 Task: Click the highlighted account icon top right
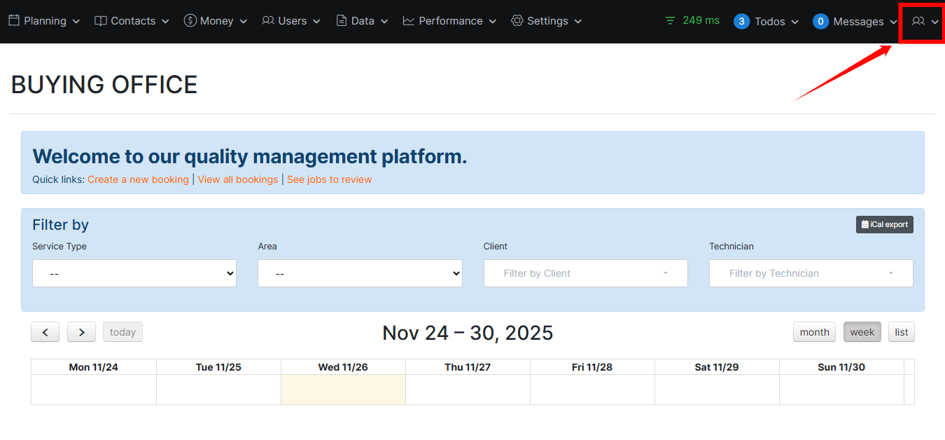point(919,22)
